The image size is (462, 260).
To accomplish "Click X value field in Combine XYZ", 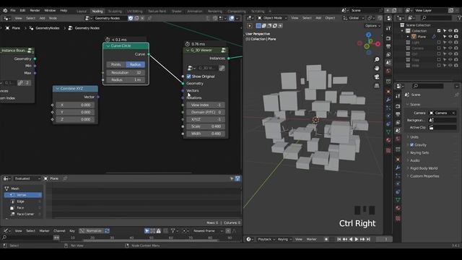I will coord(75,105).
